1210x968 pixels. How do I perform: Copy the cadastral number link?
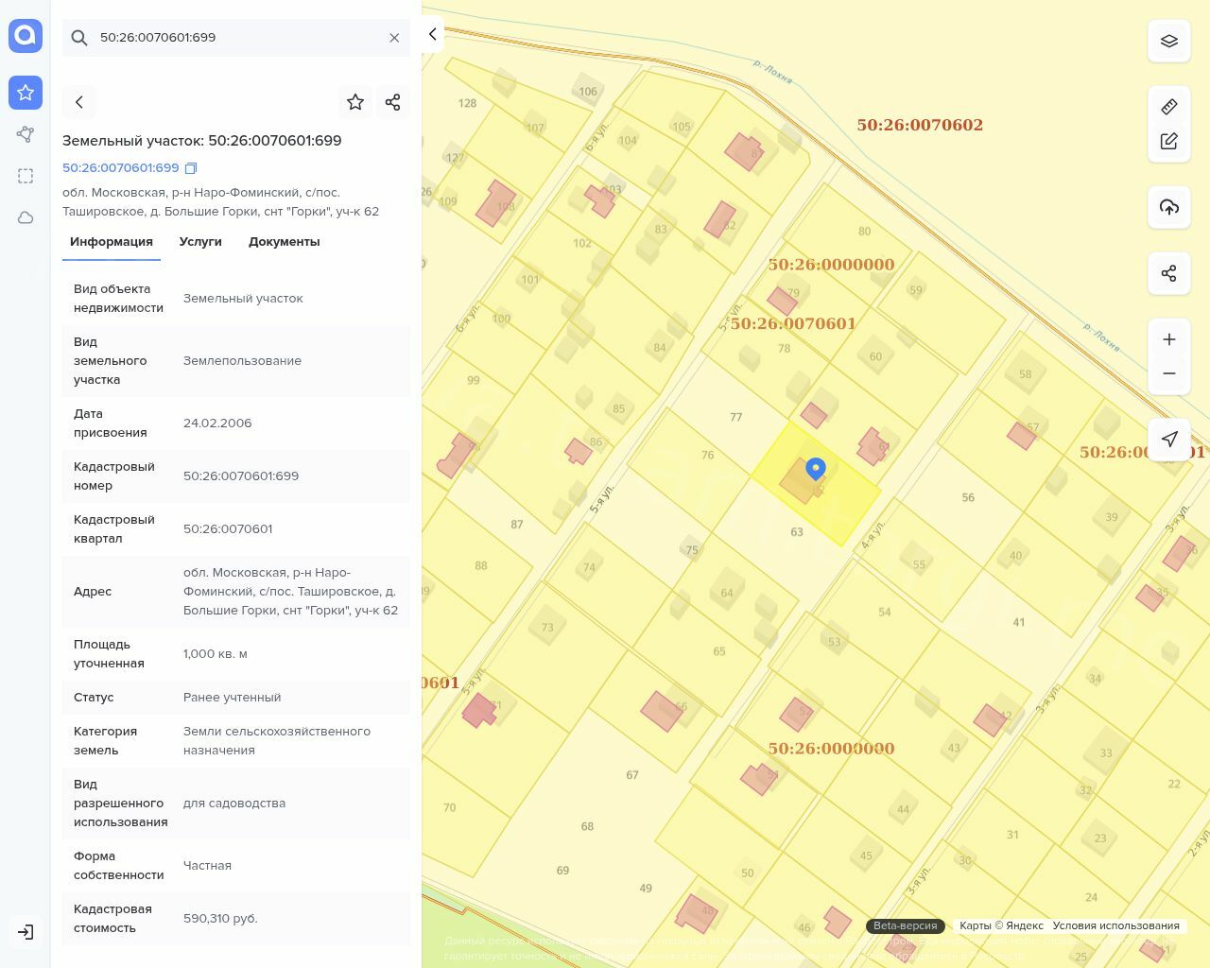click(x=191, y=168)
